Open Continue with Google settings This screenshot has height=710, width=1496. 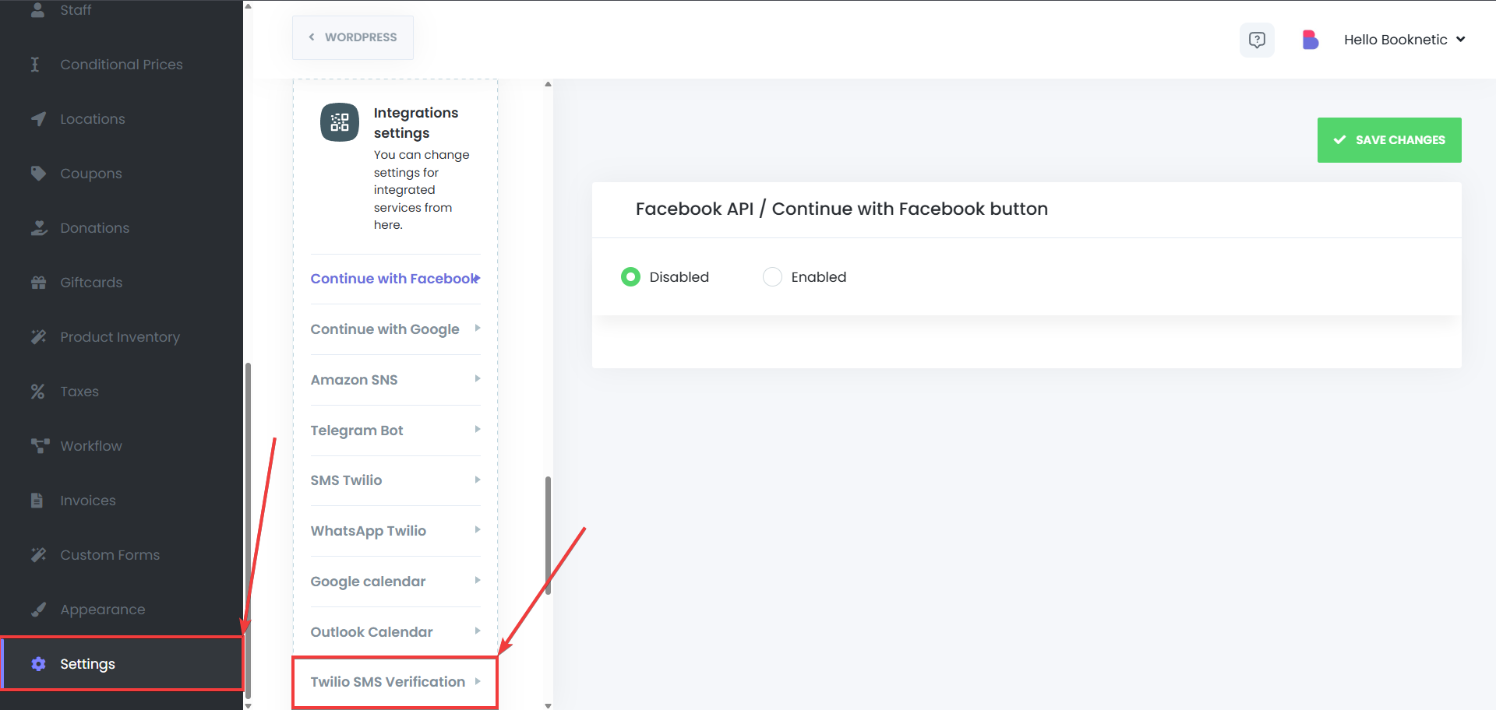[395, 329]
